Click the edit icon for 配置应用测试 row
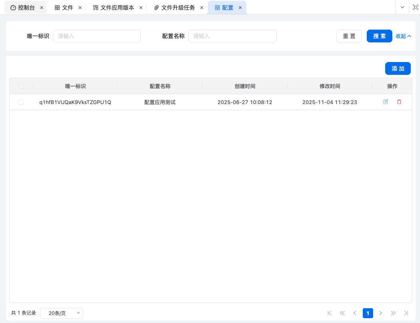 [386, 102]
